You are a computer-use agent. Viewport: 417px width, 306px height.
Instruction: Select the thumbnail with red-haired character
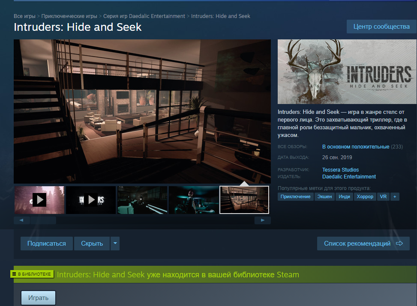tap(194, 200)
